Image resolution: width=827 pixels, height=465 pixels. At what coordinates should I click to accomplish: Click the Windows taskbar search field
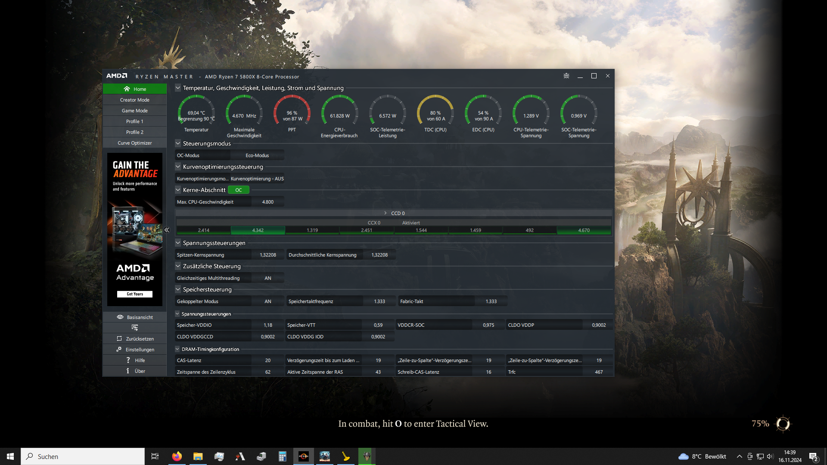(83, 456)
